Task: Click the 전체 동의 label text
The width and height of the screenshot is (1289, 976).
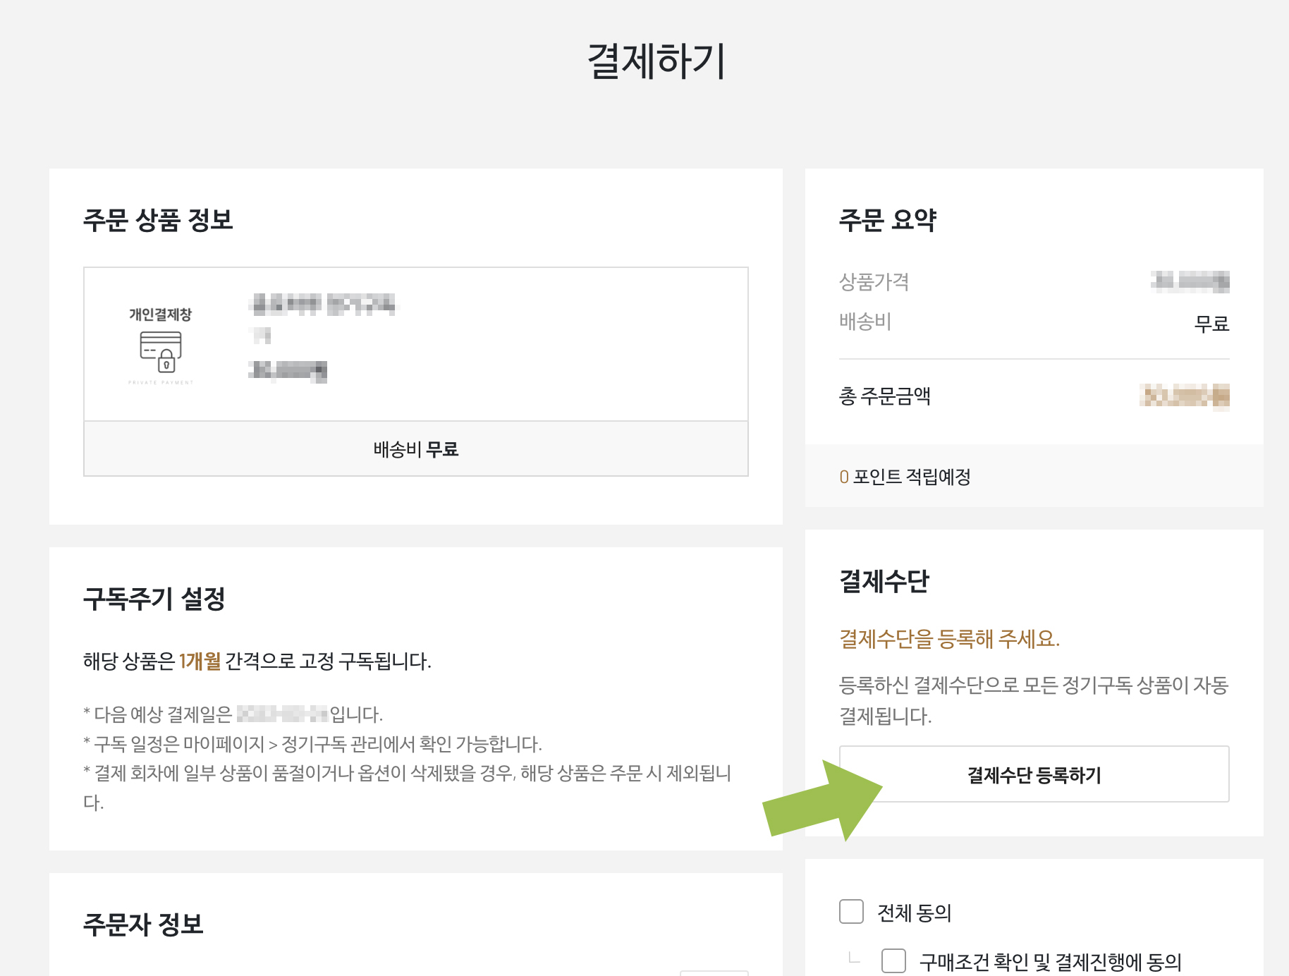Action: pyautogui.click(x=914, y=913)
